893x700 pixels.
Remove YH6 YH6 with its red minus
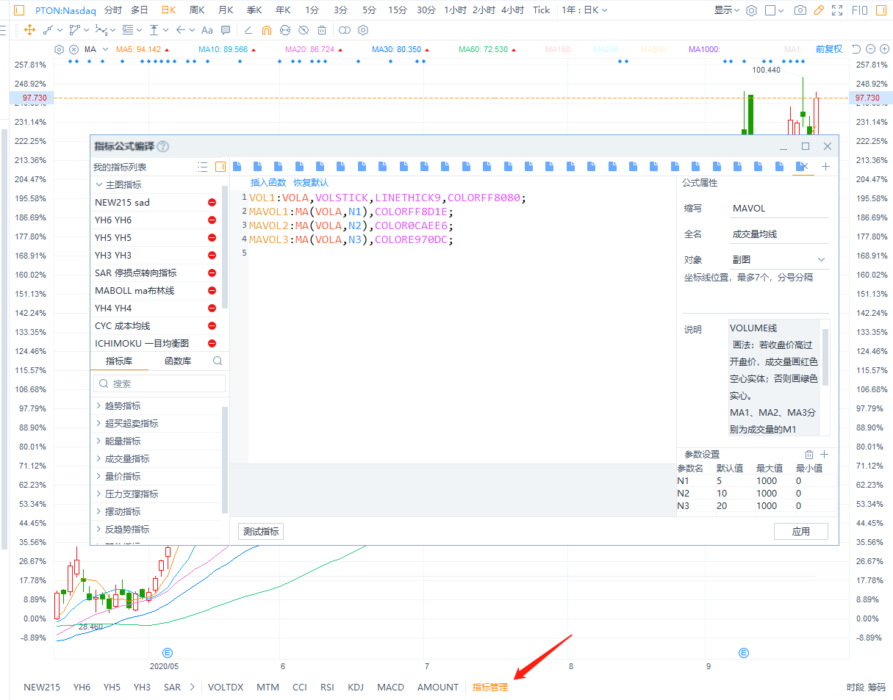tap(212, 220)
